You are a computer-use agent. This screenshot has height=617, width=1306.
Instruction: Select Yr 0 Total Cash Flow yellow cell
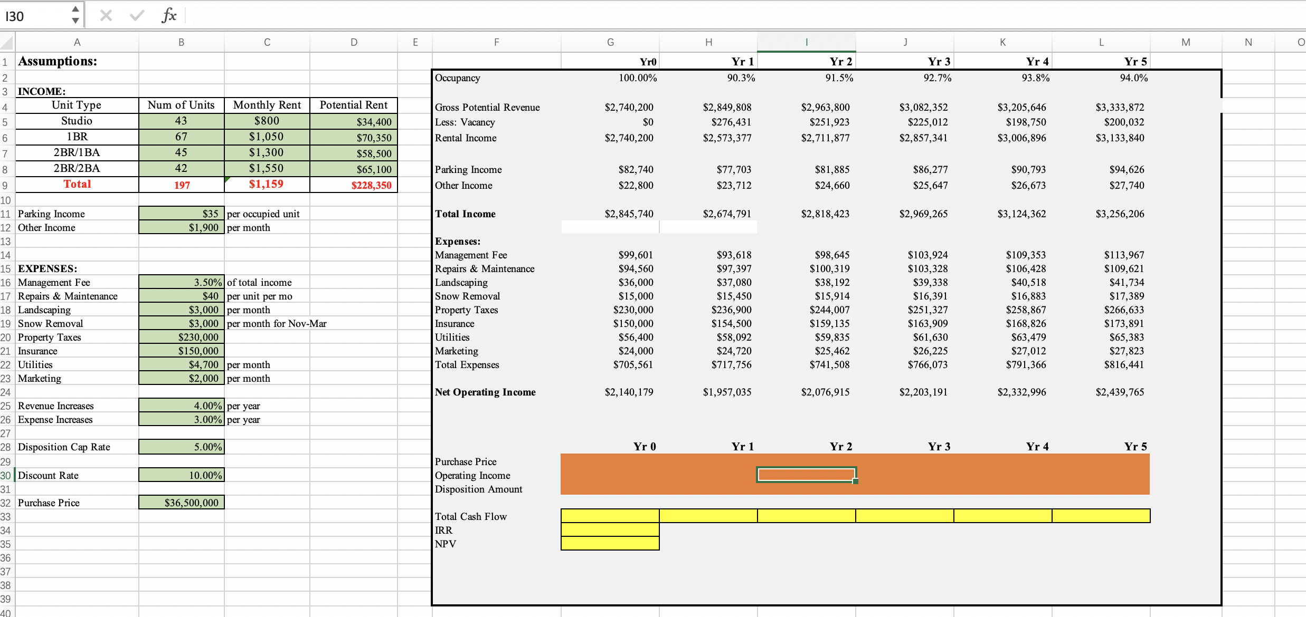point(610,516)
